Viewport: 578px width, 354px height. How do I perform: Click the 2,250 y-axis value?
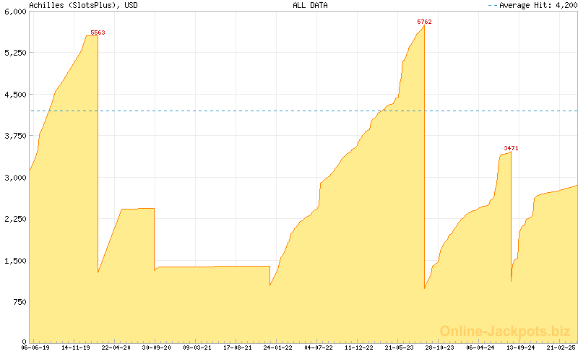tap(14, 219)
